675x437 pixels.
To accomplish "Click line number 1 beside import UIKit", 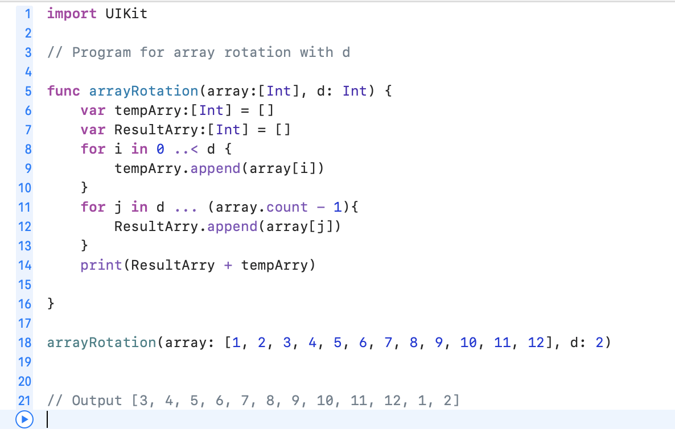I will pos(27,13).
